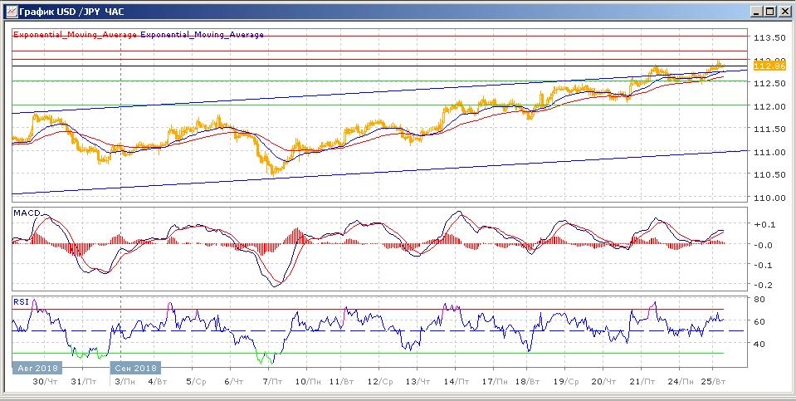Click the 'Авг 2018' month marker
This screenshot has height=401, width=796.
pos(37,368)
